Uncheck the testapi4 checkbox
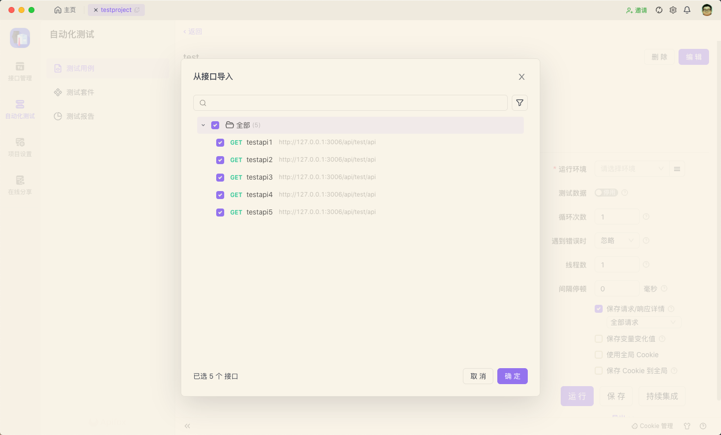This screenshot has height=435, width=721. 220,195
